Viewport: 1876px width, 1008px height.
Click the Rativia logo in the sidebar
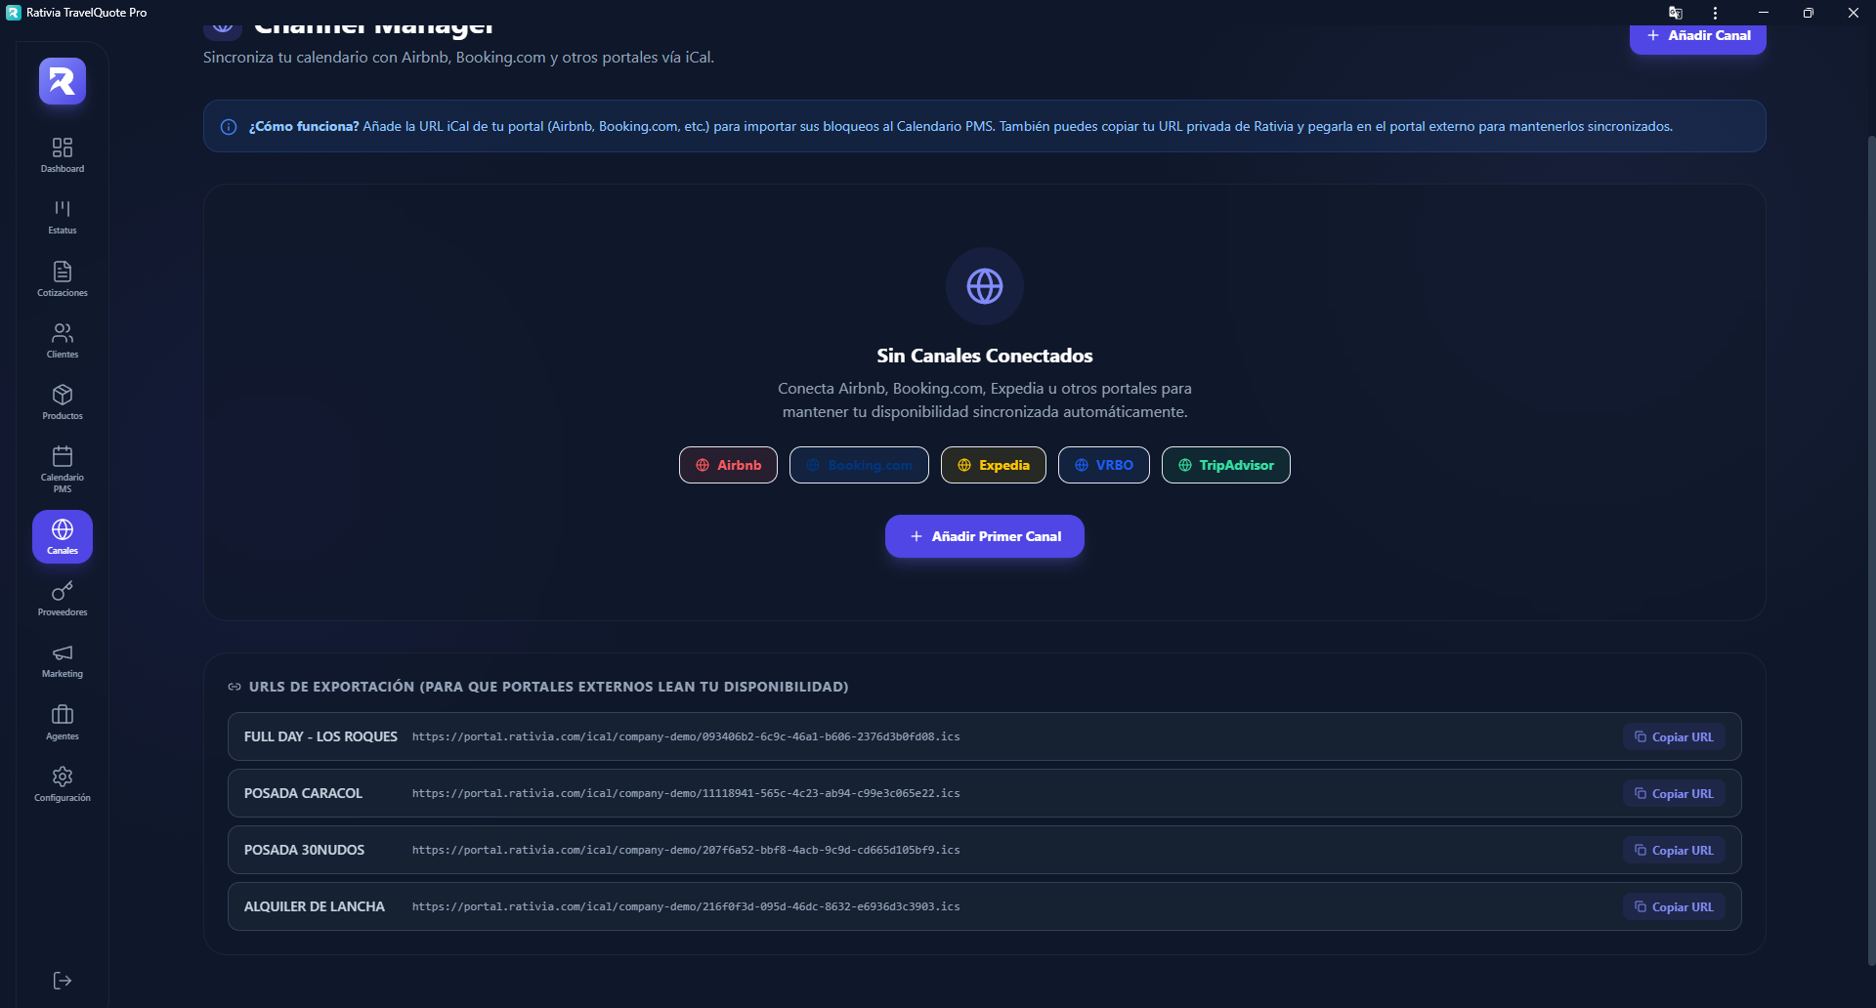pos(63,81)
